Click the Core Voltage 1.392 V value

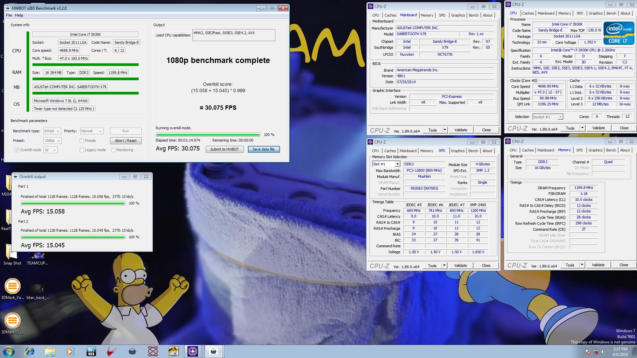point(590,42)
